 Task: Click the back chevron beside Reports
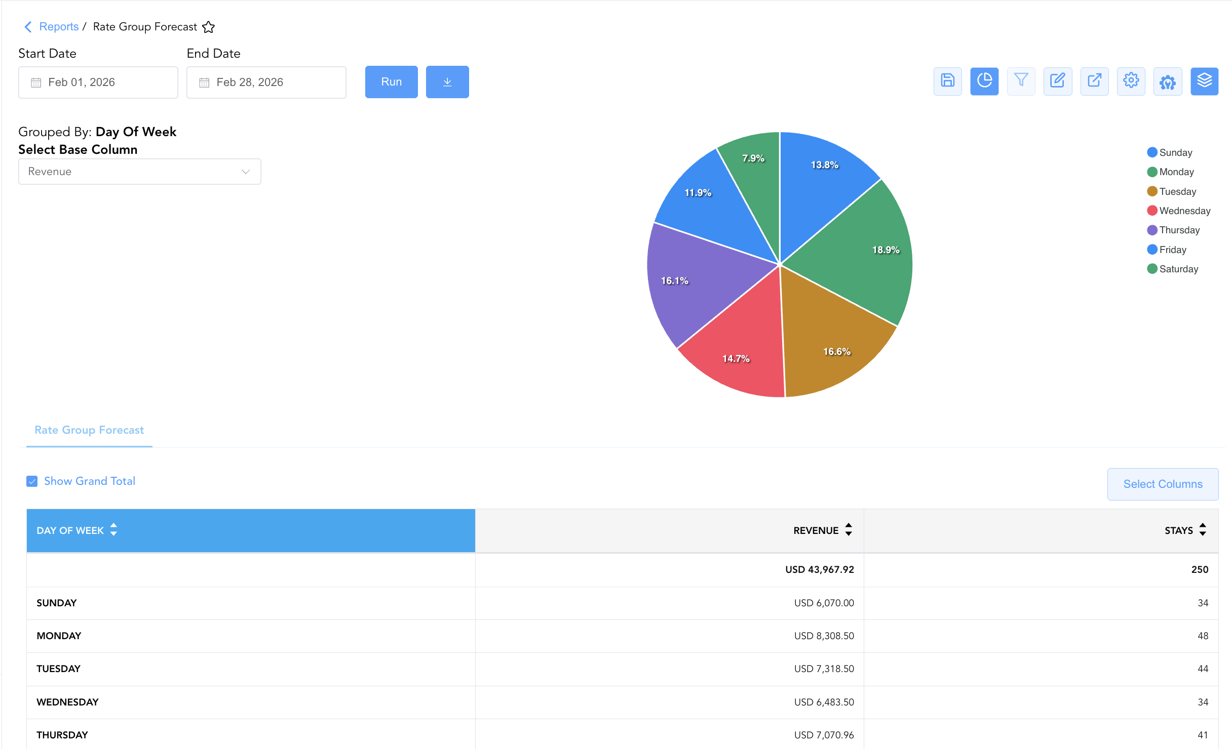pos(28,27)
